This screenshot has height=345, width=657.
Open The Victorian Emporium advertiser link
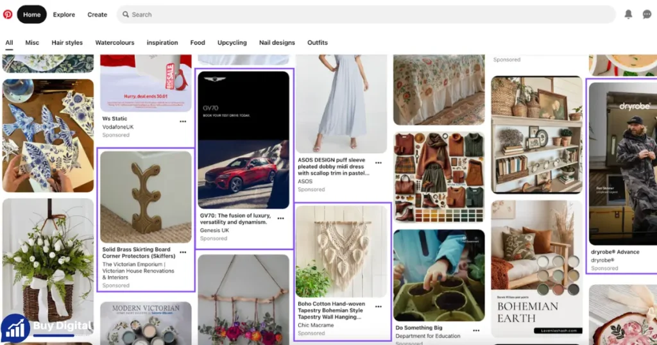point(139,271)
